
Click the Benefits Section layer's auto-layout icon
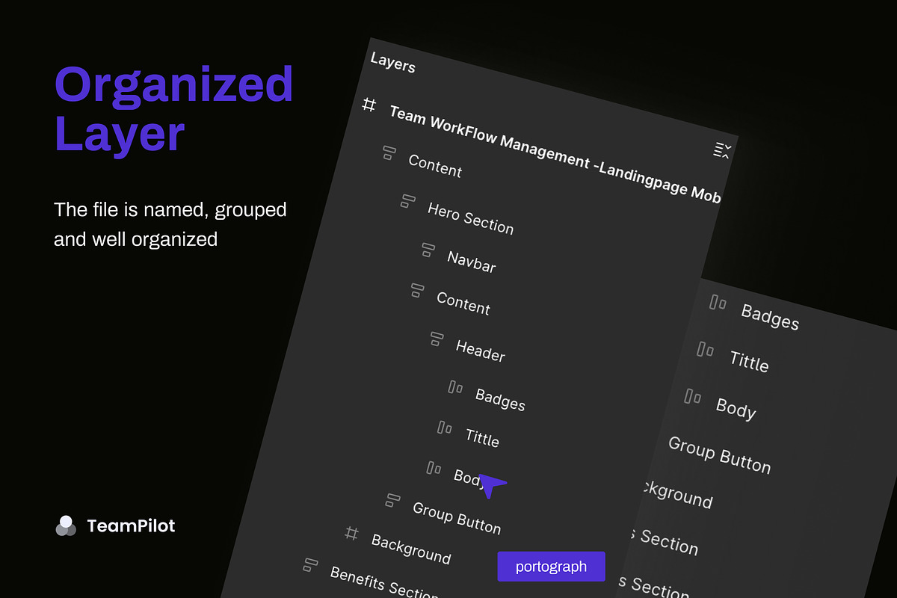(310, 565)
